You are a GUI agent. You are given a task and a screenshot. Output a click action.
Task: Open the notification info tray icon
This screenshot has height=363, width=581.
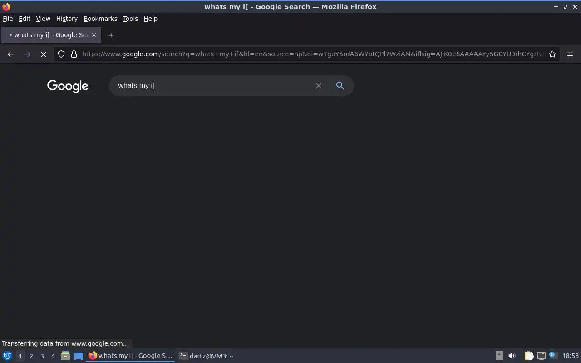[x=552, y=355]
